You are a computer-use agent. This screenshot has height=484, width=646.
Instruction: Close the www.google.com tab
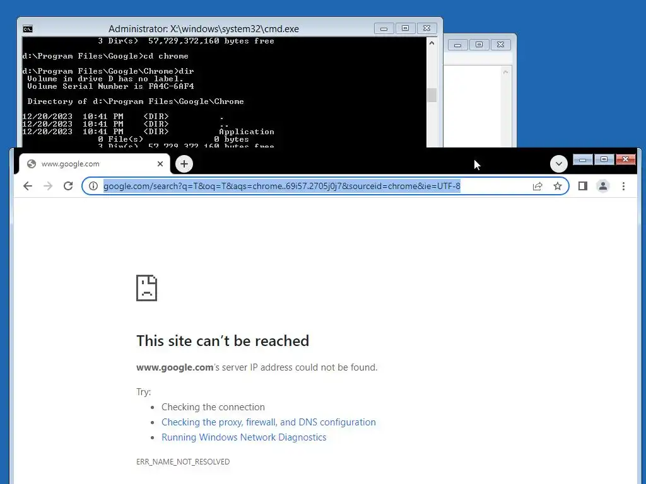[x=160, y=164]
